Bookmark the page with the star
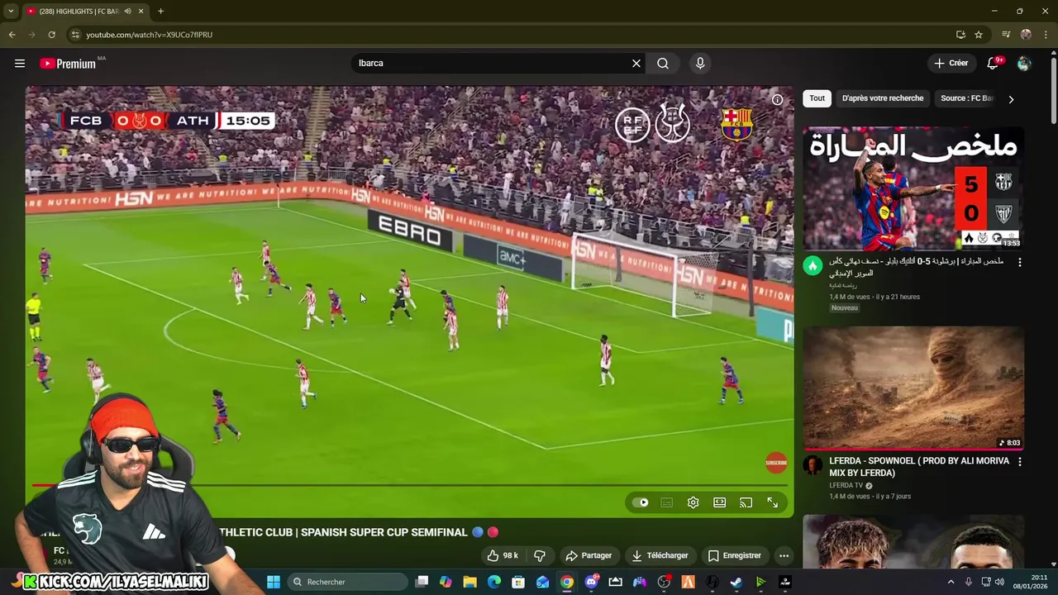 point(979,35)
